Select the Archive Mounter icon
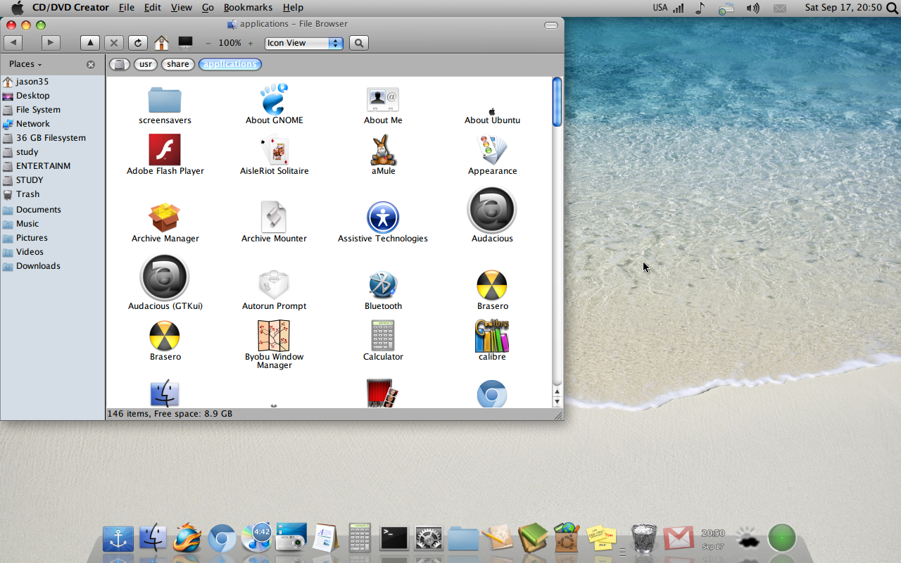This screenshot has width=901, height=563. coord(274,217)
